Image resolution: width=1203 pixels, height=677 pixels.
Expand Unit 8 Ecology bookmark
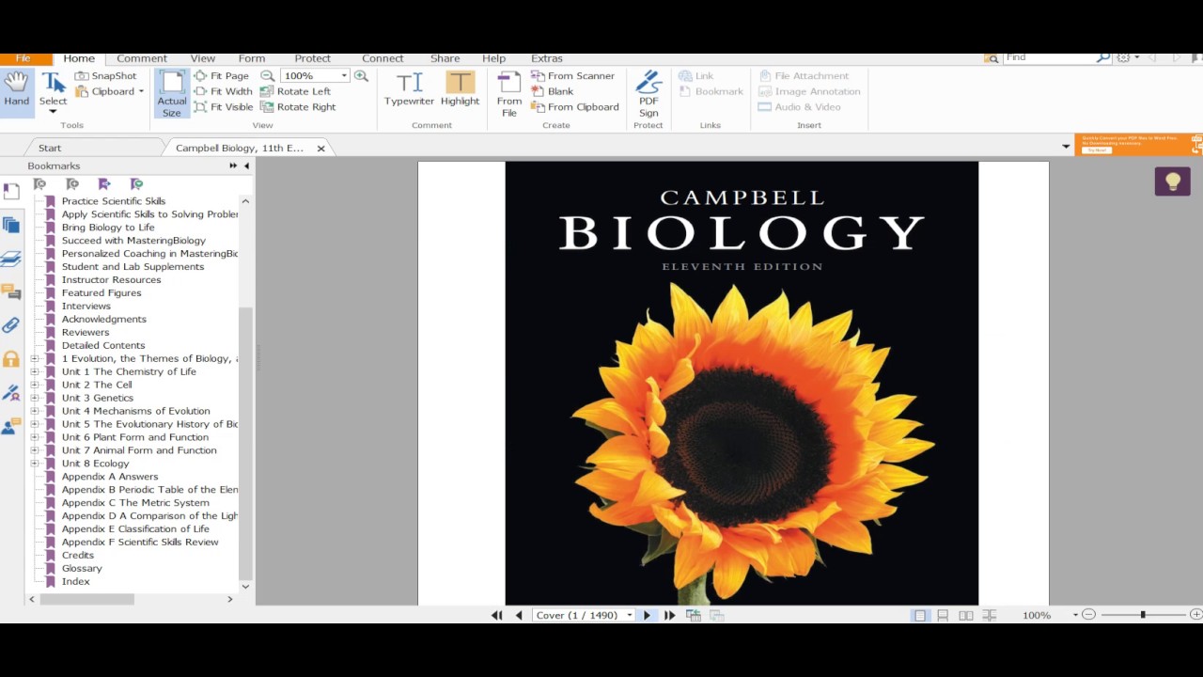click(35, 464)
